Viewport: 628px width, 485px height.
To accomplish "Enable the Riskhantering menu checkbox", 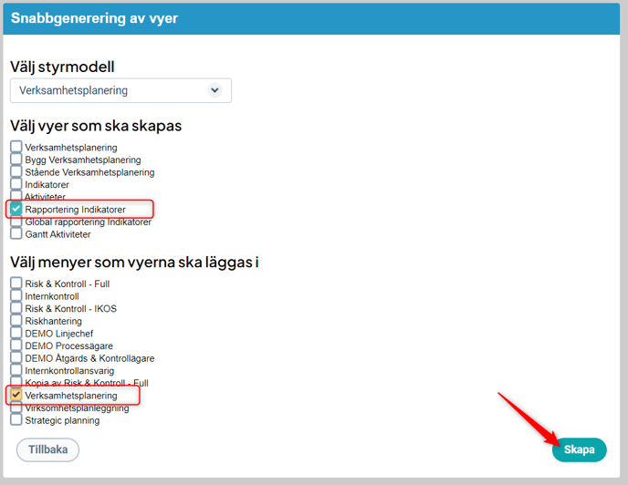I will [16, 321].
